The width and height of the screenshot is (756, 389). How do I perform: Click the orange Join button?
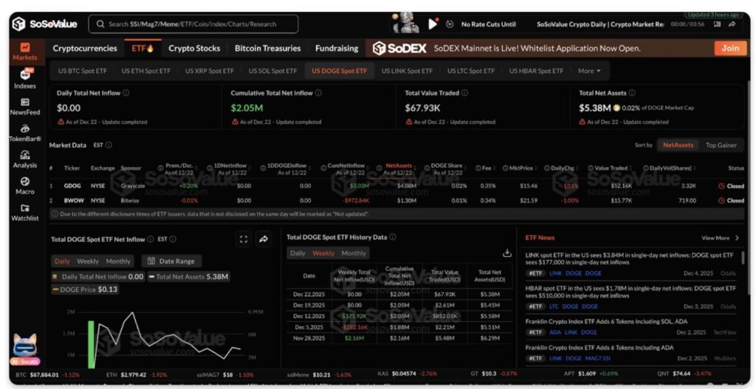tap(729, 48)
